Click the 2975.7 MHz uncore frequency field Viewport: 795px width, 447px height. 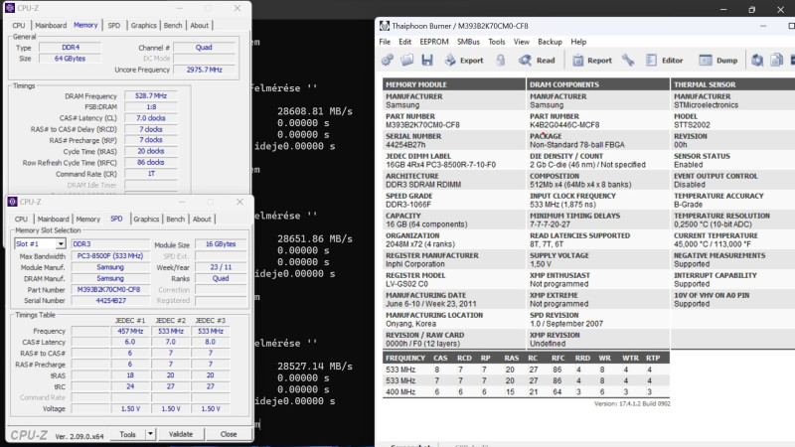pos(204,70)
